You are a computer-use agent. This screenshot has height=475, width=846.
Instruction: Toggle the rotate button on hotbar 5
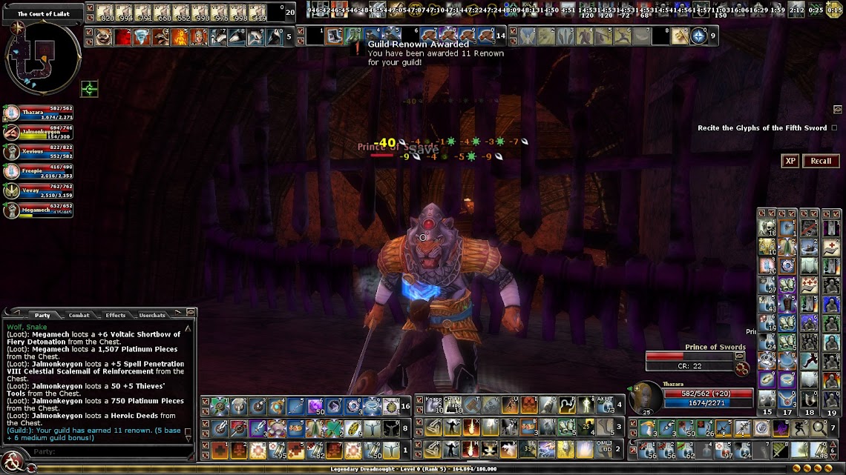coord(89,42)
